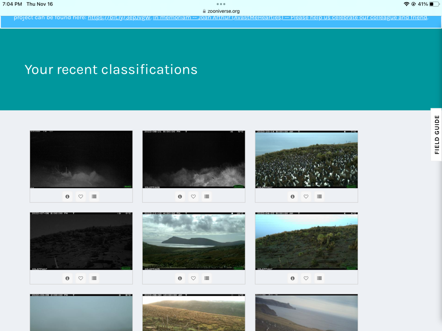Show info for the penguin colony image
Screen dimensions: 442x331
click(x=292, y=197)
